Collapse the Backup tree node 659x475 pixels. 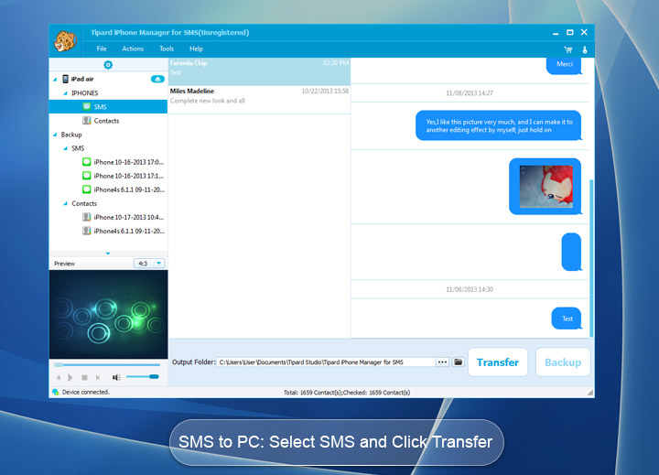point(55,135)
